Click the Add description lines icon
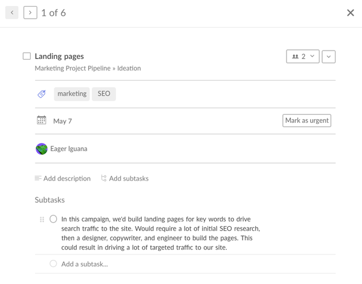Screen dimensions: 362x284 click(38, 179)
